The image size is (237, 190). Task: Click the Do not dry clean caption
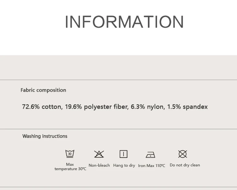coord(185,165)
